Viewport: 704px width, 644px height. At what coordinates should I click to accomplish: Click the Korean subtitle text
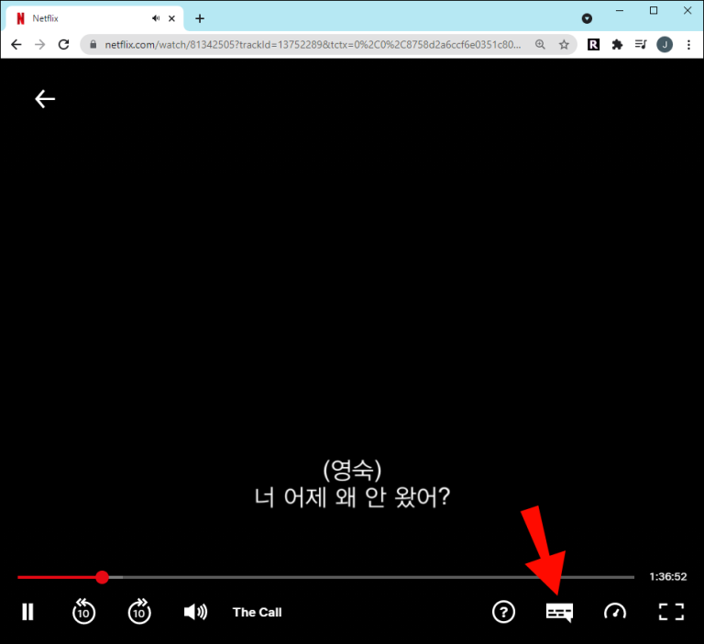pos(352,483)
